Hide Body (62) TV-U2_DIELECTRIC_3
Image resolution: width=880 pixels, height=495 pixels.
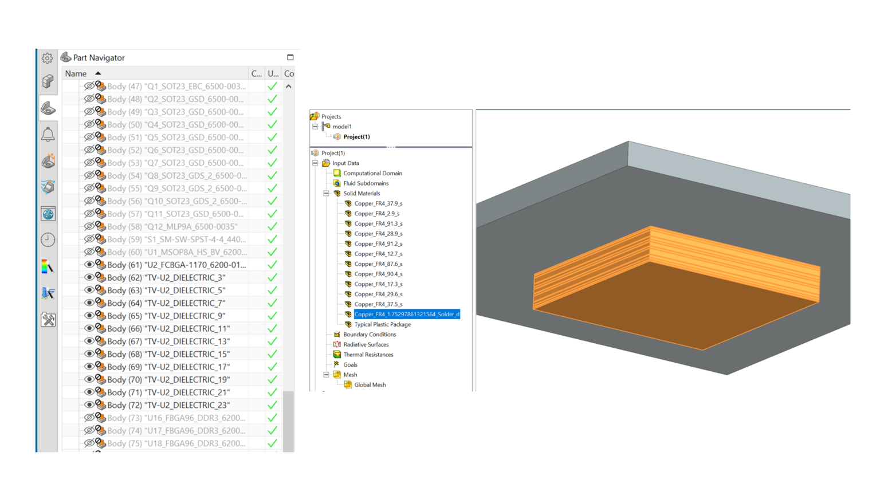click(x=91, y=277)
